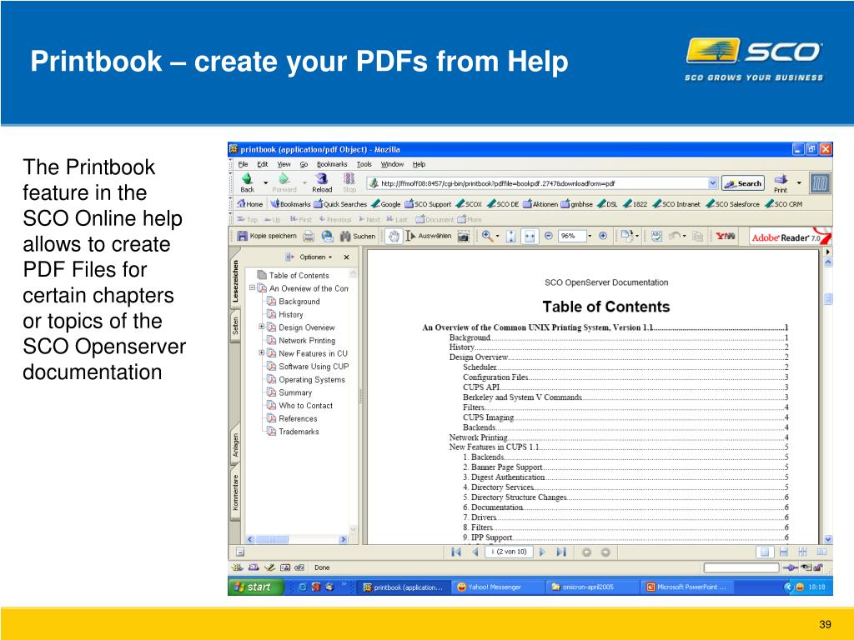
Task: Open the File menu
Action: coord(243,164)
